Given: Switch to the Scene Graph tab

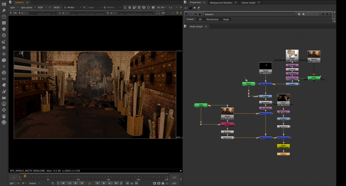Looking at the screenshot, I should pyautogui.click(x=248, y=2).
